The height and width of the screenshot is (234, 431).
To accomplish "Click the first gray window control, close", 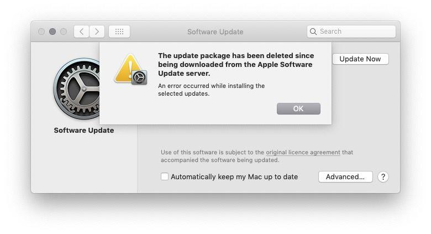I will click(41, 32).
